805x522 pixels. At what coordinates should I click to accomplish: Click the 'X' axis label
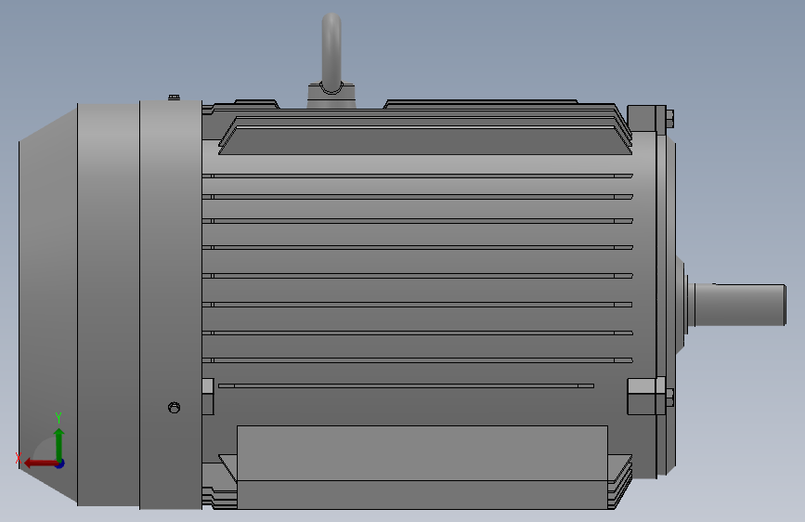19,458
